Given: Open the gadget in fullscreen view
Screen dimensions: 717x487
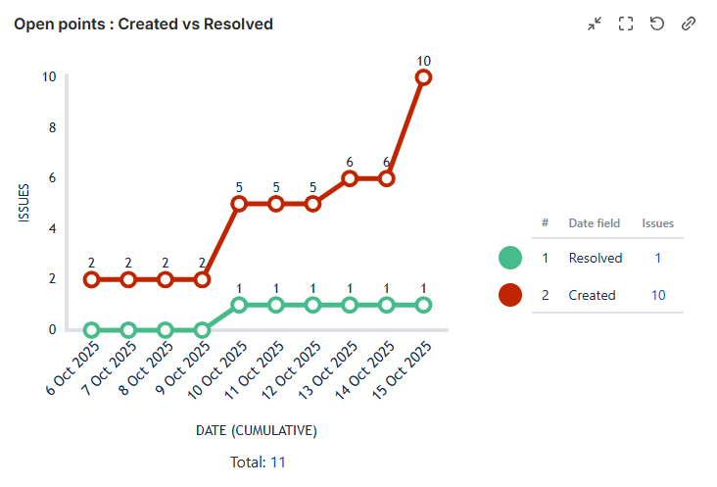Looking at the screenshot, I should (x=626, y=24).
